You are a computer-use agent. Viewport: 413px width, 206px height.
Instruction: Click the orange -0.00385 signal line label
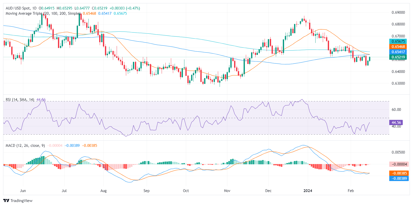pyautogui.click(x=399, y=173)
